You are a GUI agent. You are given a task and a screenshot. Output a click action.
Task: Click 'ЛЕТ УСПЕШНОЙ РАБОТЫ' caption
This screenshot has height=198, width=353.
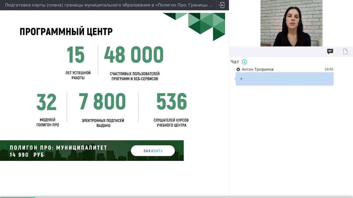[78, 75]
